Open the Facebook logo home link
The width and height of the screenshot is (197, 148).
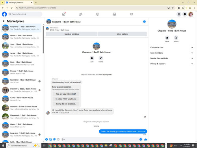coord(4,14)
